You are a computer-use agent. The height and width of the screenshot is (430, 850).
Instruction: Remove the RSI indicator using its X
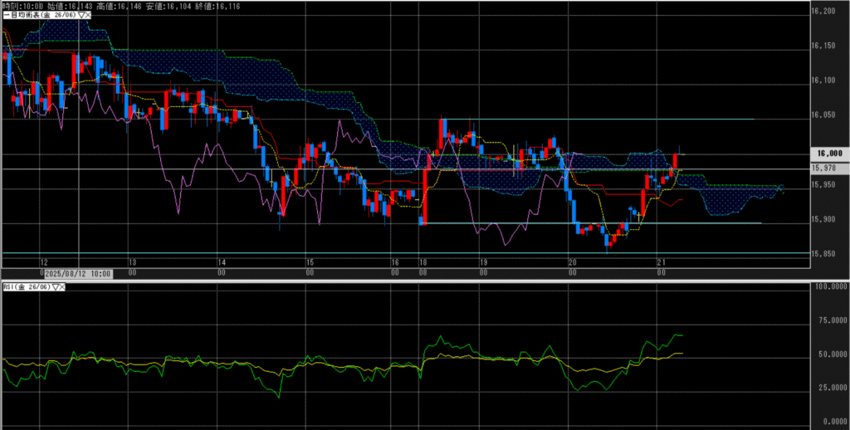[x=64, y=287]
